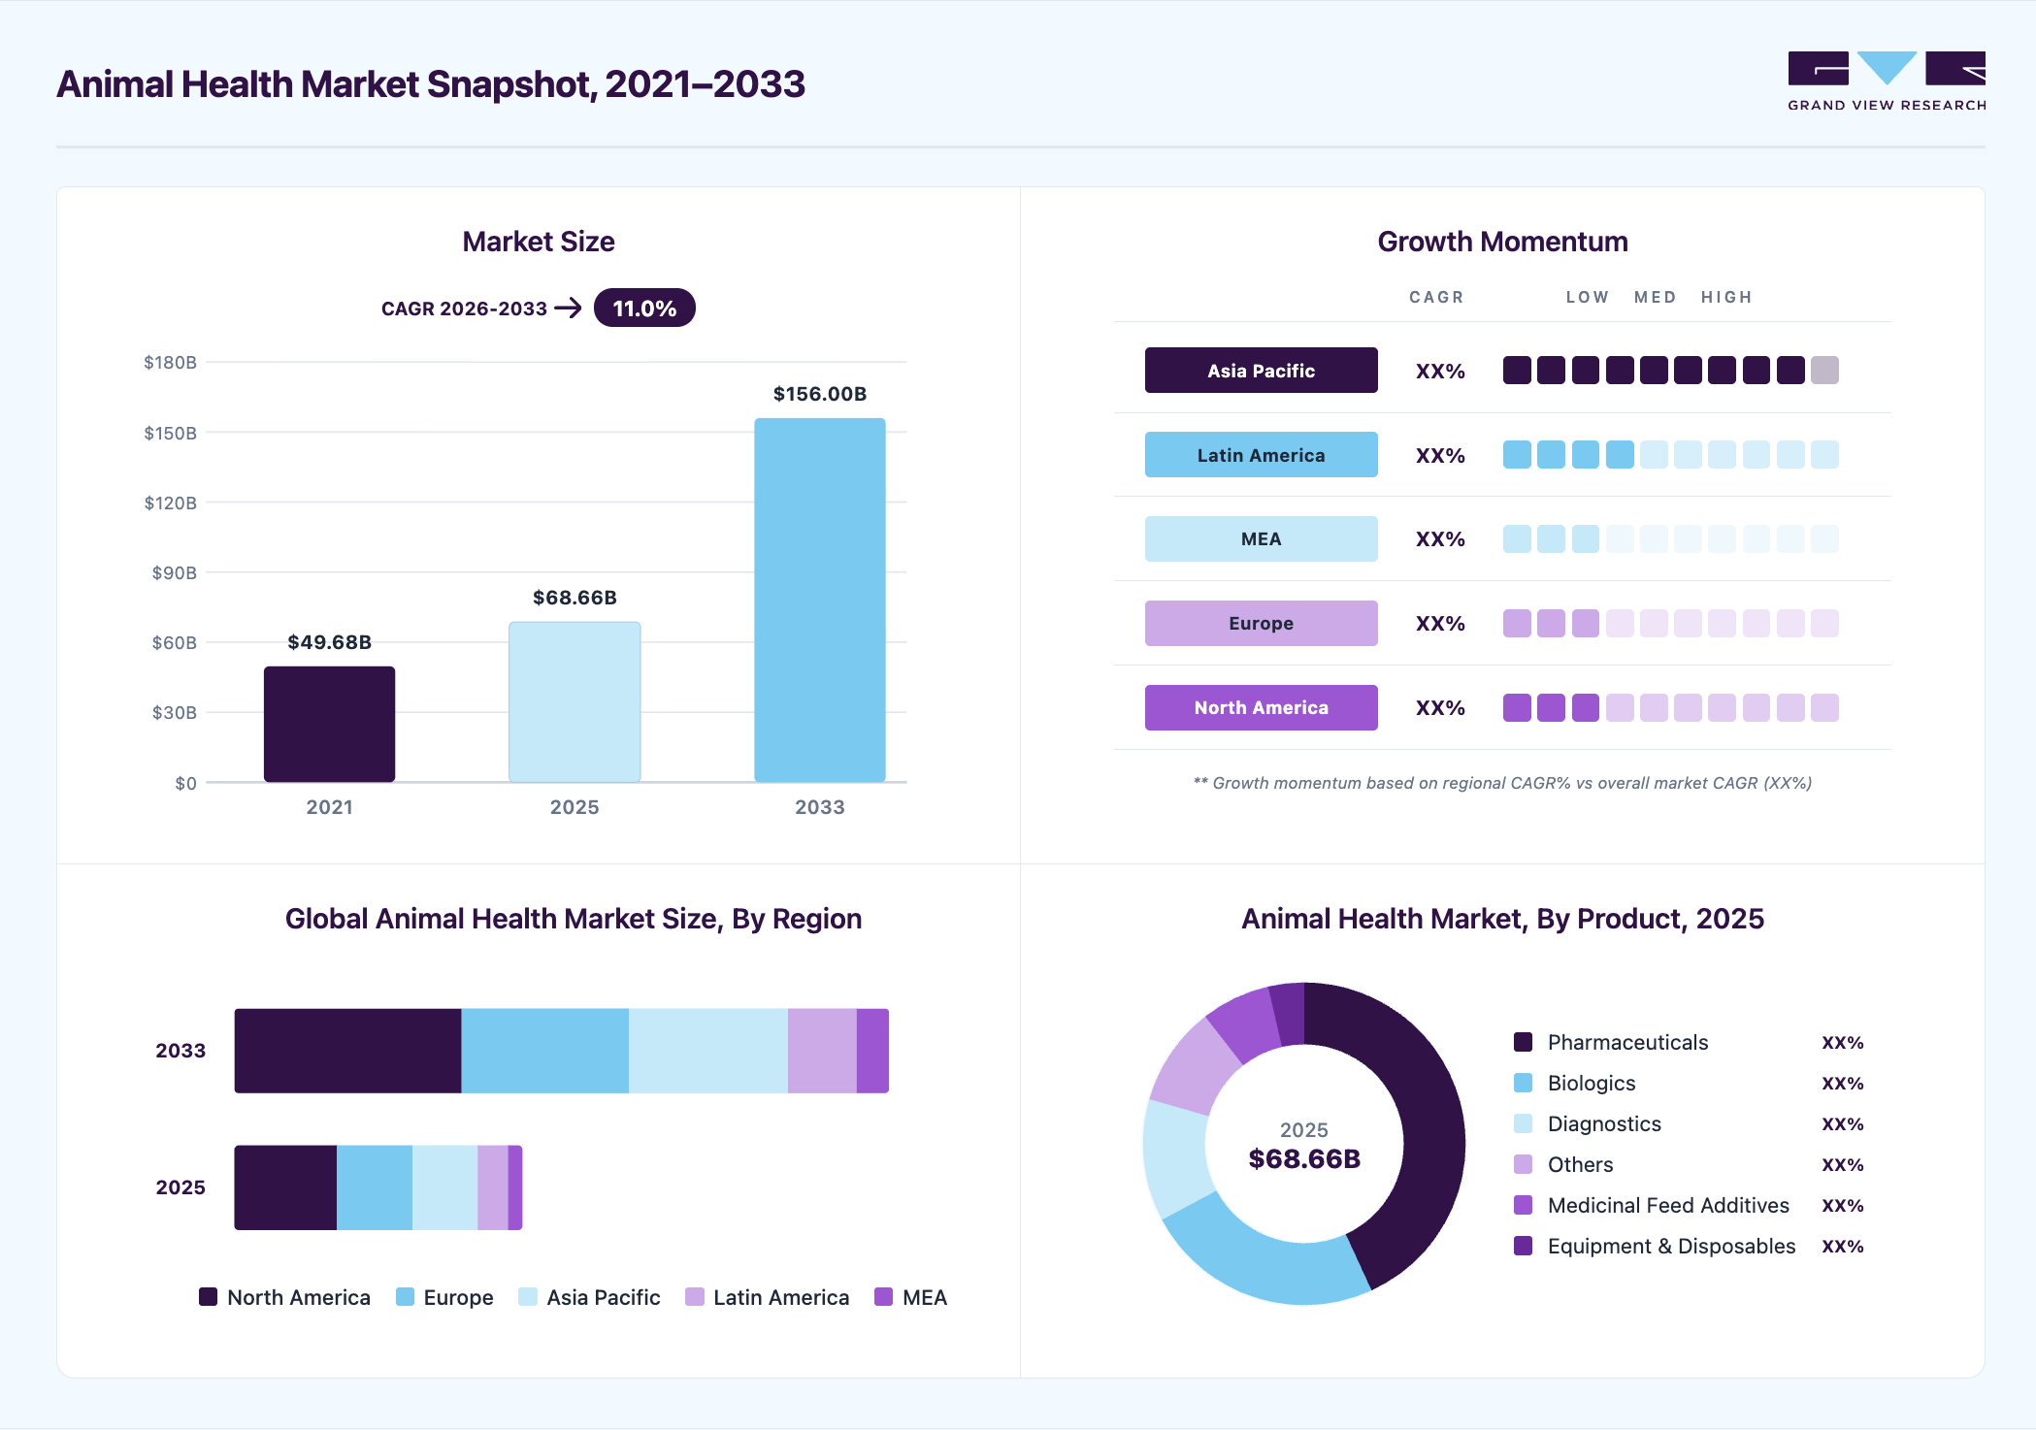Click the Latin America region badge

tap(1261, 455)
